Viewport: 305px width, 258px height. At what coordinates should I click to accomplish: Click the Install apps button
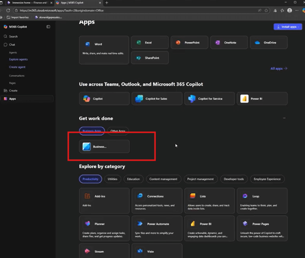click(288, 27)
